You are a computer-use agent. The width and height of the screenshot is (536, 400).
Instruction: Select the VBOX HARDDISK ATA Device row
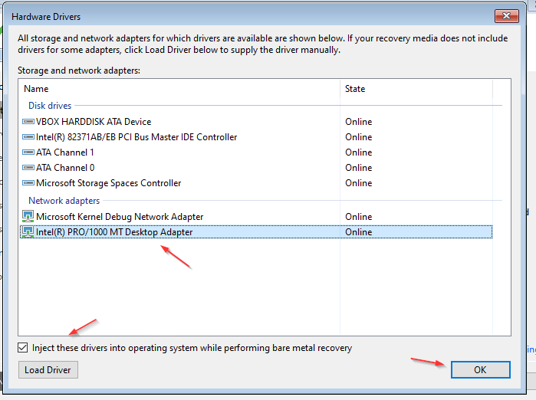tap(256, 122)
